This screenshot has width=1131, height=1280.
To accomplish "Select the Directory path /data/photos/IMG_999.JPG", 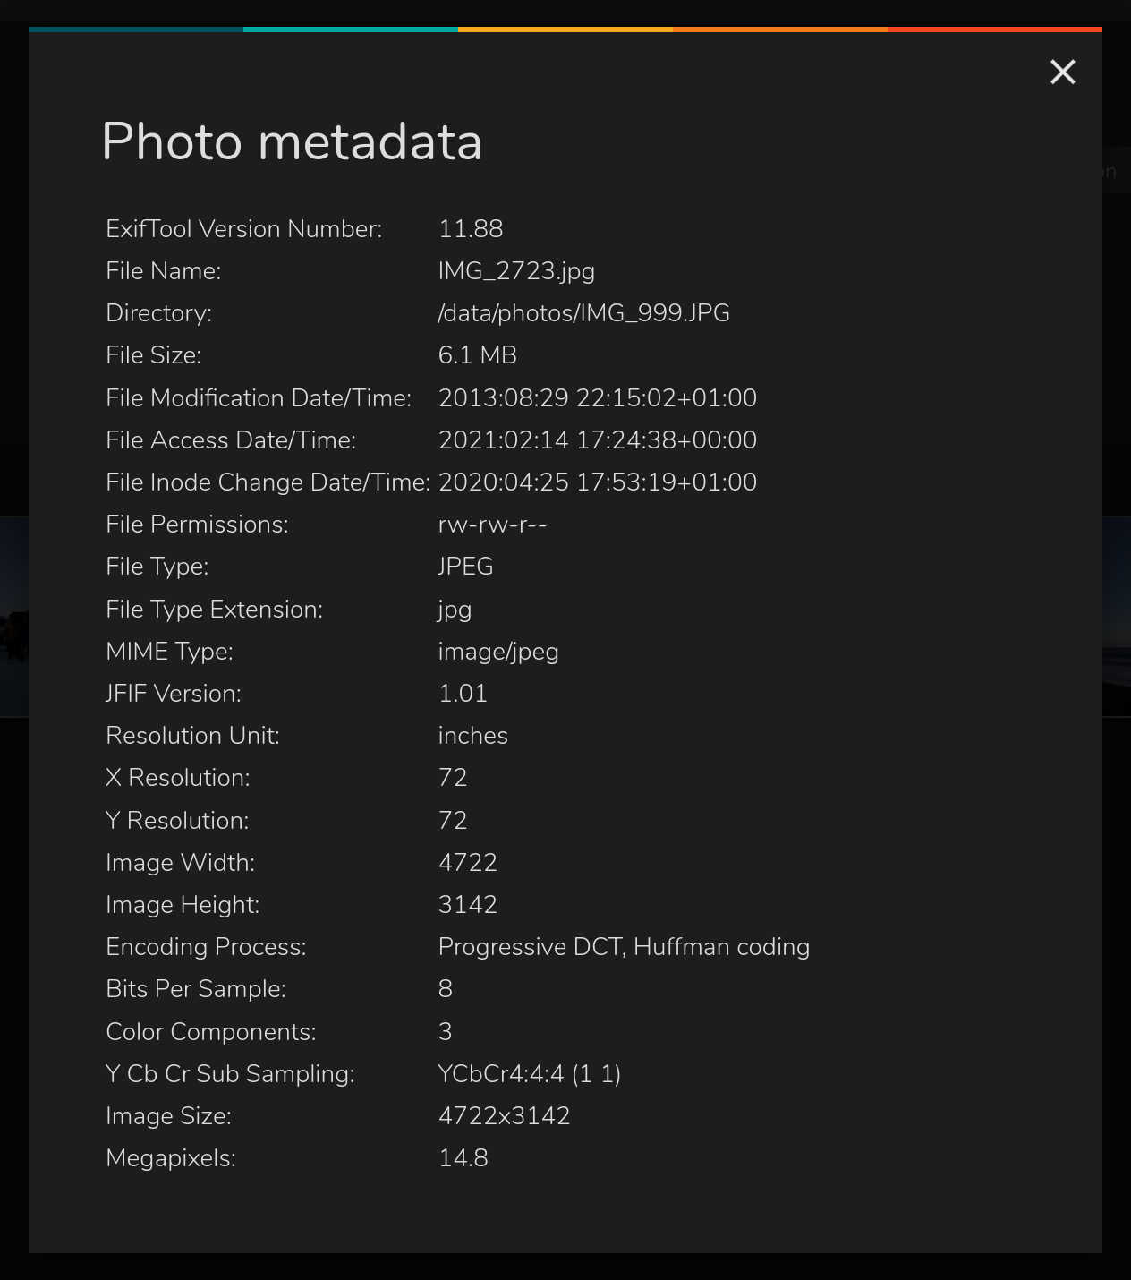I will (x=583, y=312).
